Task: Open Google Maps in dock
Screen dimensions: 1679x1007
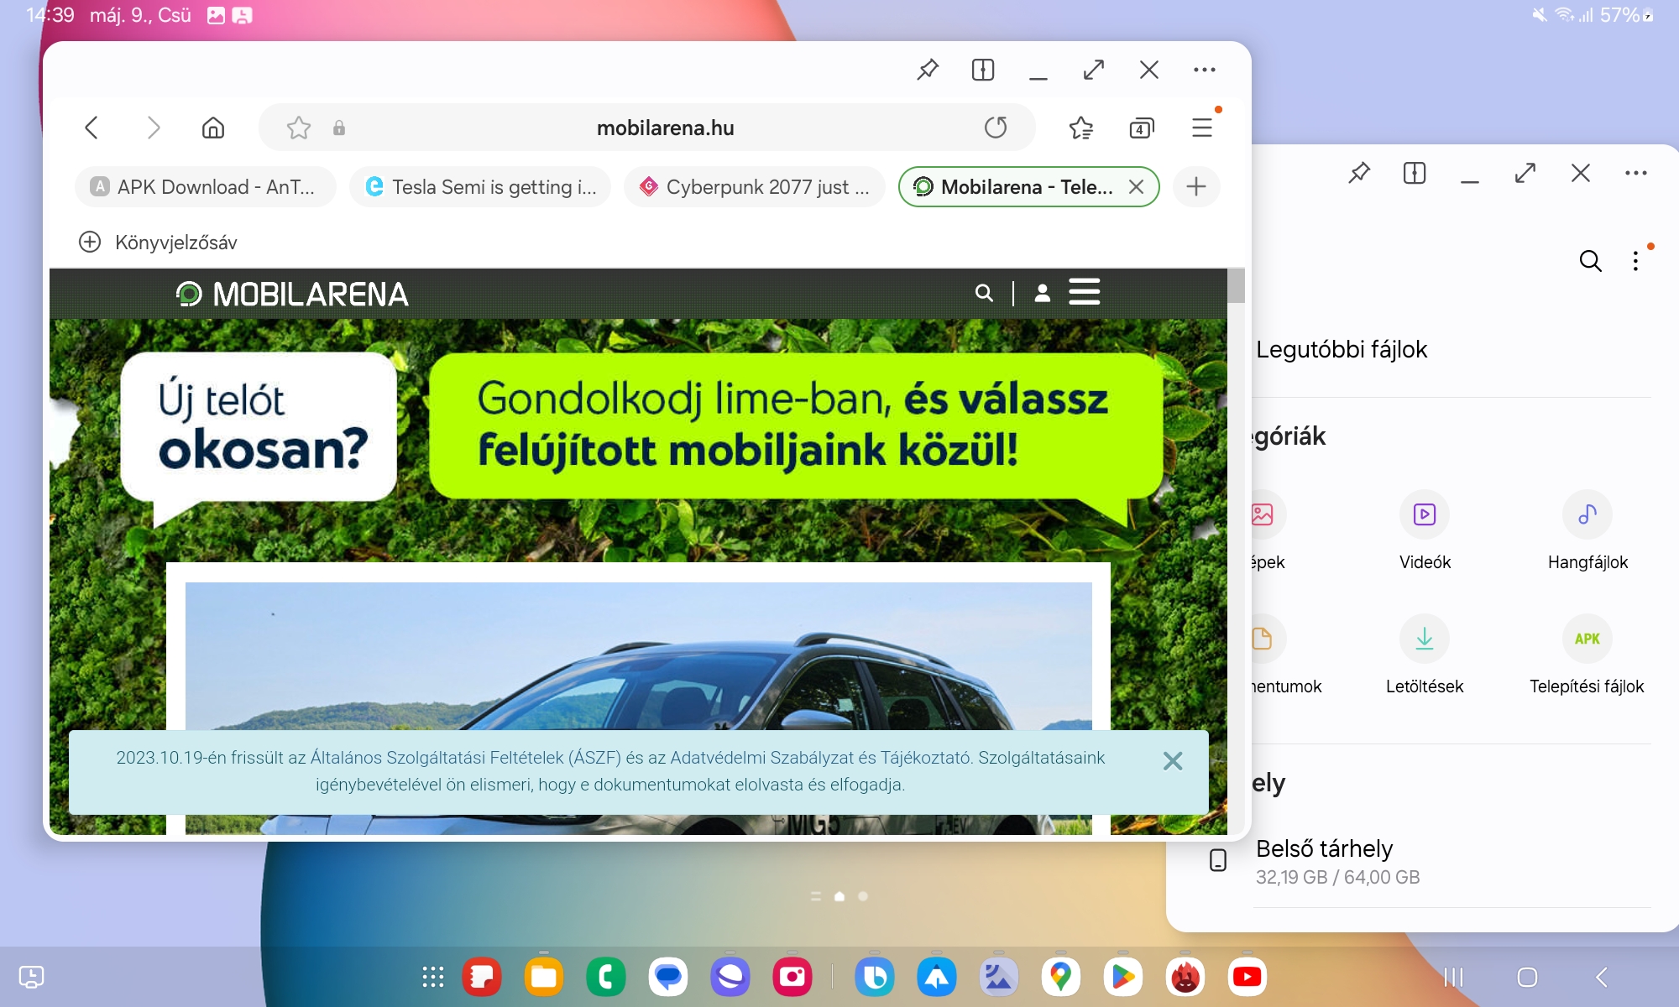Action: click(1061, 977)
